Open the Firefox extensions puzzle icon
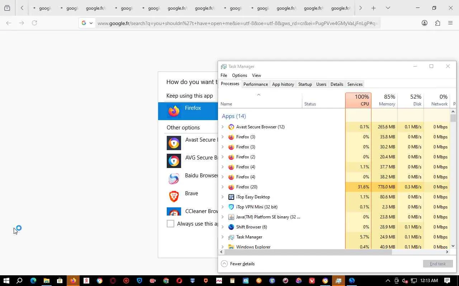 (x=437, y=23)
